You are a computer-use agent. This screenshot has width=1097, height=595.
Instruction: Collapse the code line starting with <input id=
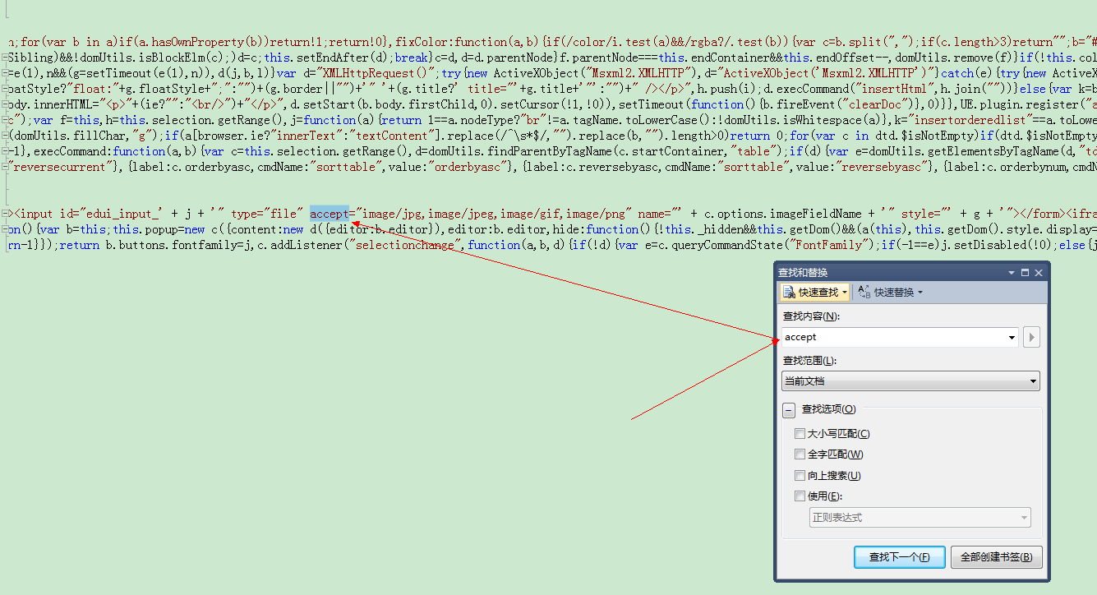[5, 214]
